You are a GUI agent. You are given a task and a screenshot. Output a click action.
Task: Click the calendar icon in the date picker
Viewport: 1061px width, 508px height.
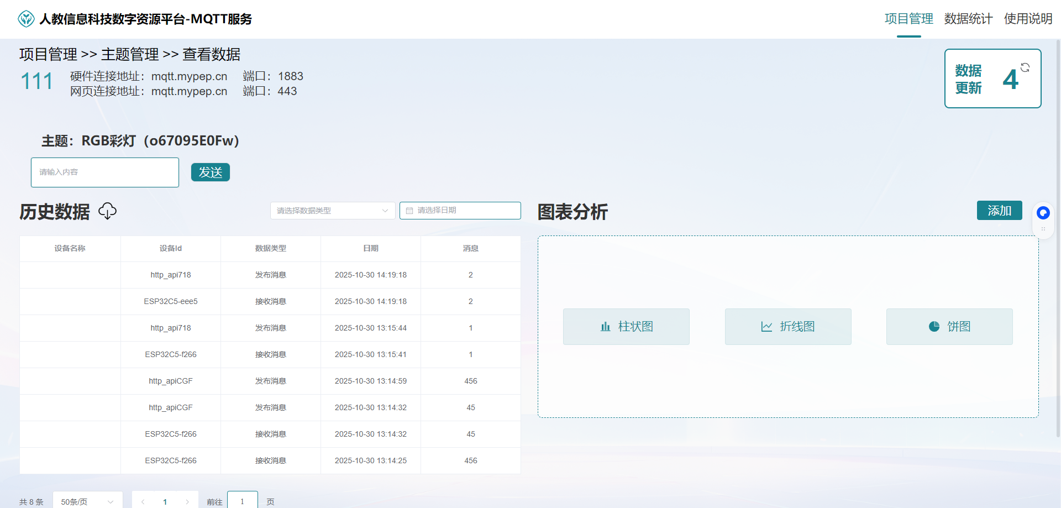[x=409, y=211]
